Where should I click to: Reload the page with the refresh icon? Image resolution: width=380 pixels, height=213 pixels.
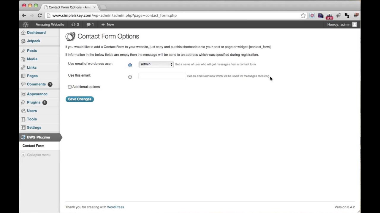[39, 15]
